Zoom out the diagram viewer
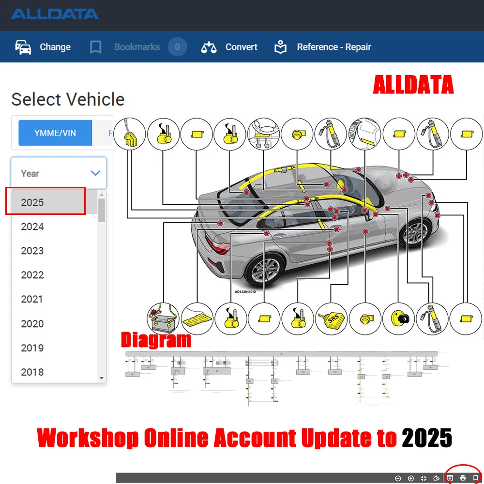The image size is (484, 484). pyautogui.click(x=398, y=478)
